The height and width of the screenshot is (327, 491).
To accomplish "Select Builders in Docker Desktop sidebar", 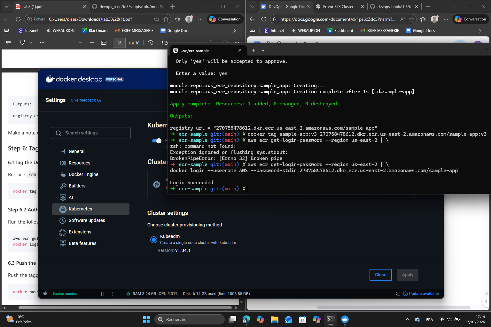I will (77, 186).
